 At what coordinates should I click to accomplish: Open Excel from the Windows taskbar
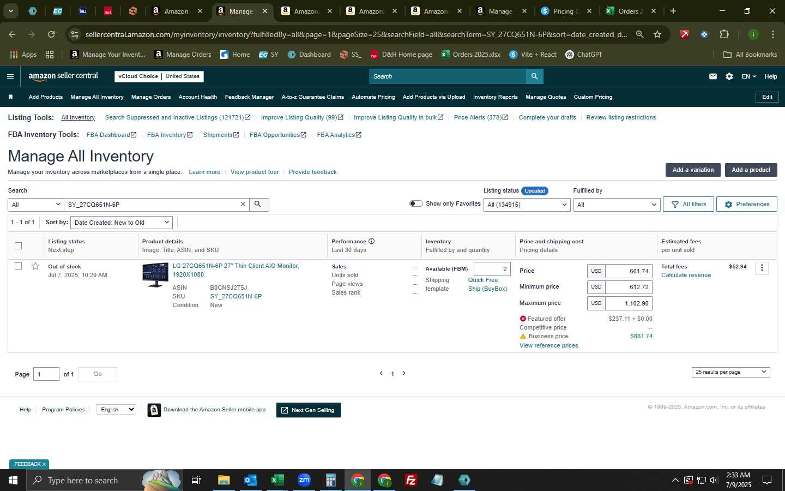(277, 480)
